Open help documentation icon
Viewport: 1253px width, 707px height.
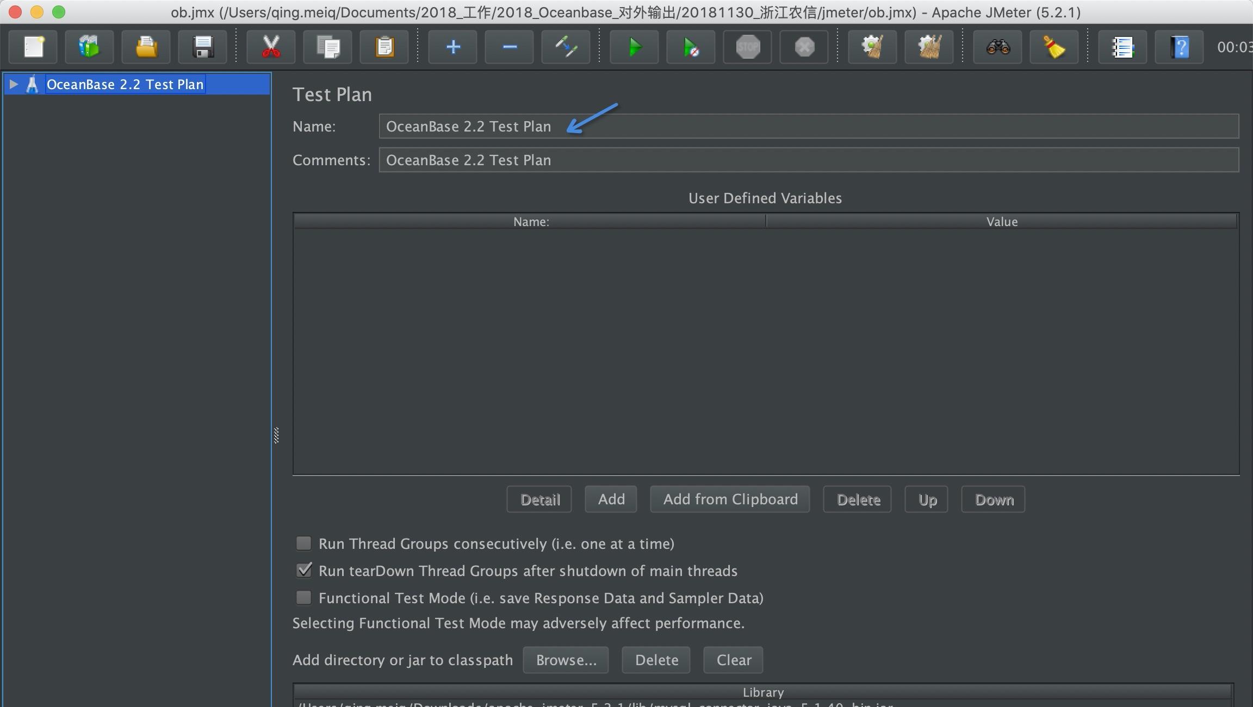[x=1180, y=47]
